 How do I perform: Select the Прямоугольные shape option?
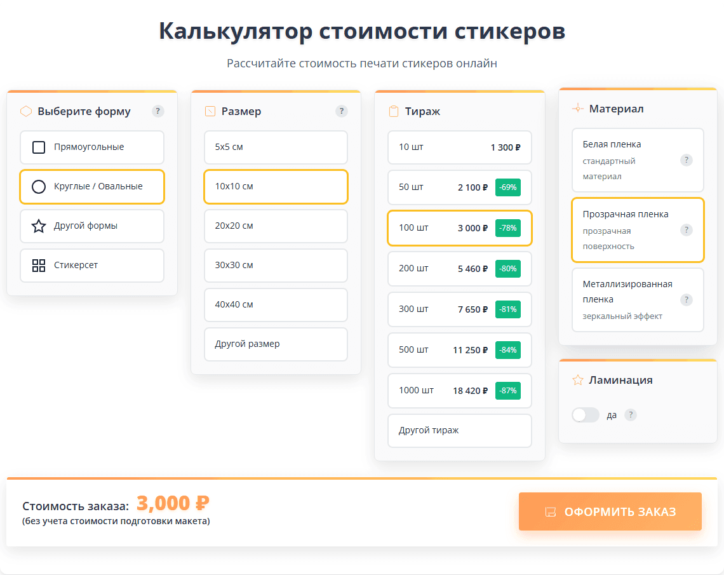[92, 147]
